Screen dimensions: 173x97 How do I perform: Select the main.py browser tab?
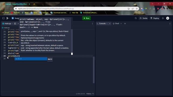16,4
